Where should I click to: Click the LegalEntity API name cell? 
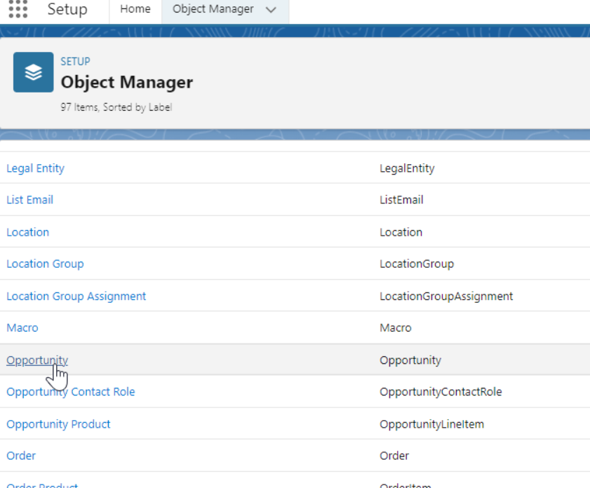[x=407, y=168]
